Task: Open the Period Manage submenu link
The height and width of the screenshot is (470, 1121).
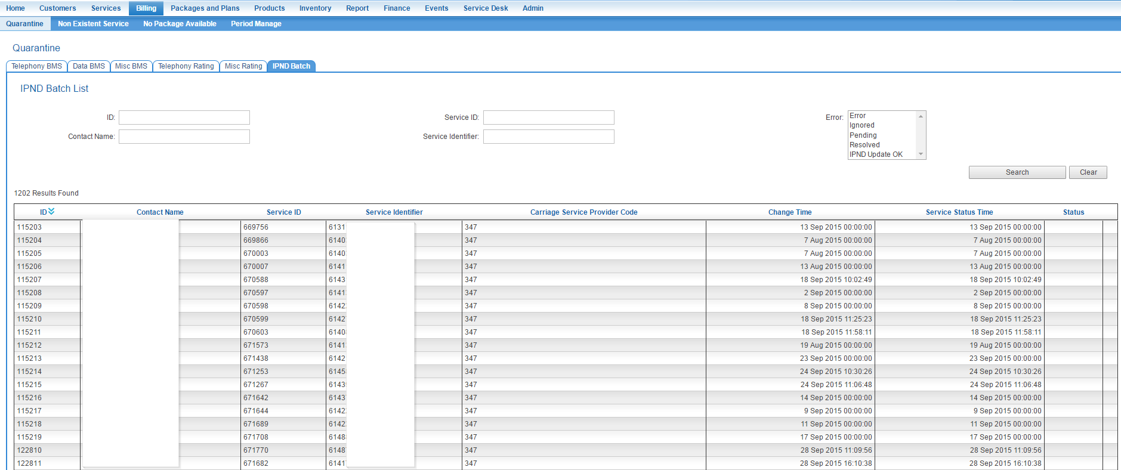Action: pyautogui.click(x=256, y=24)
